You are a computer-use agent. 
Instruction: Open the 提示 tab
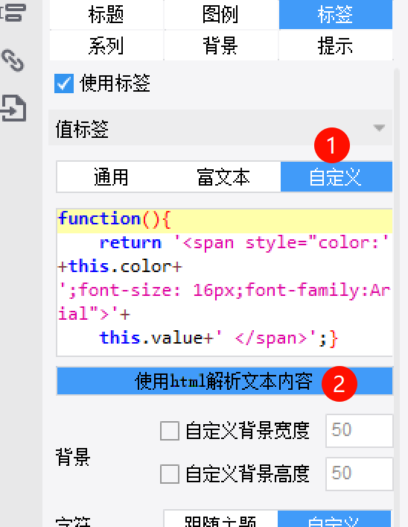(336, 45)
